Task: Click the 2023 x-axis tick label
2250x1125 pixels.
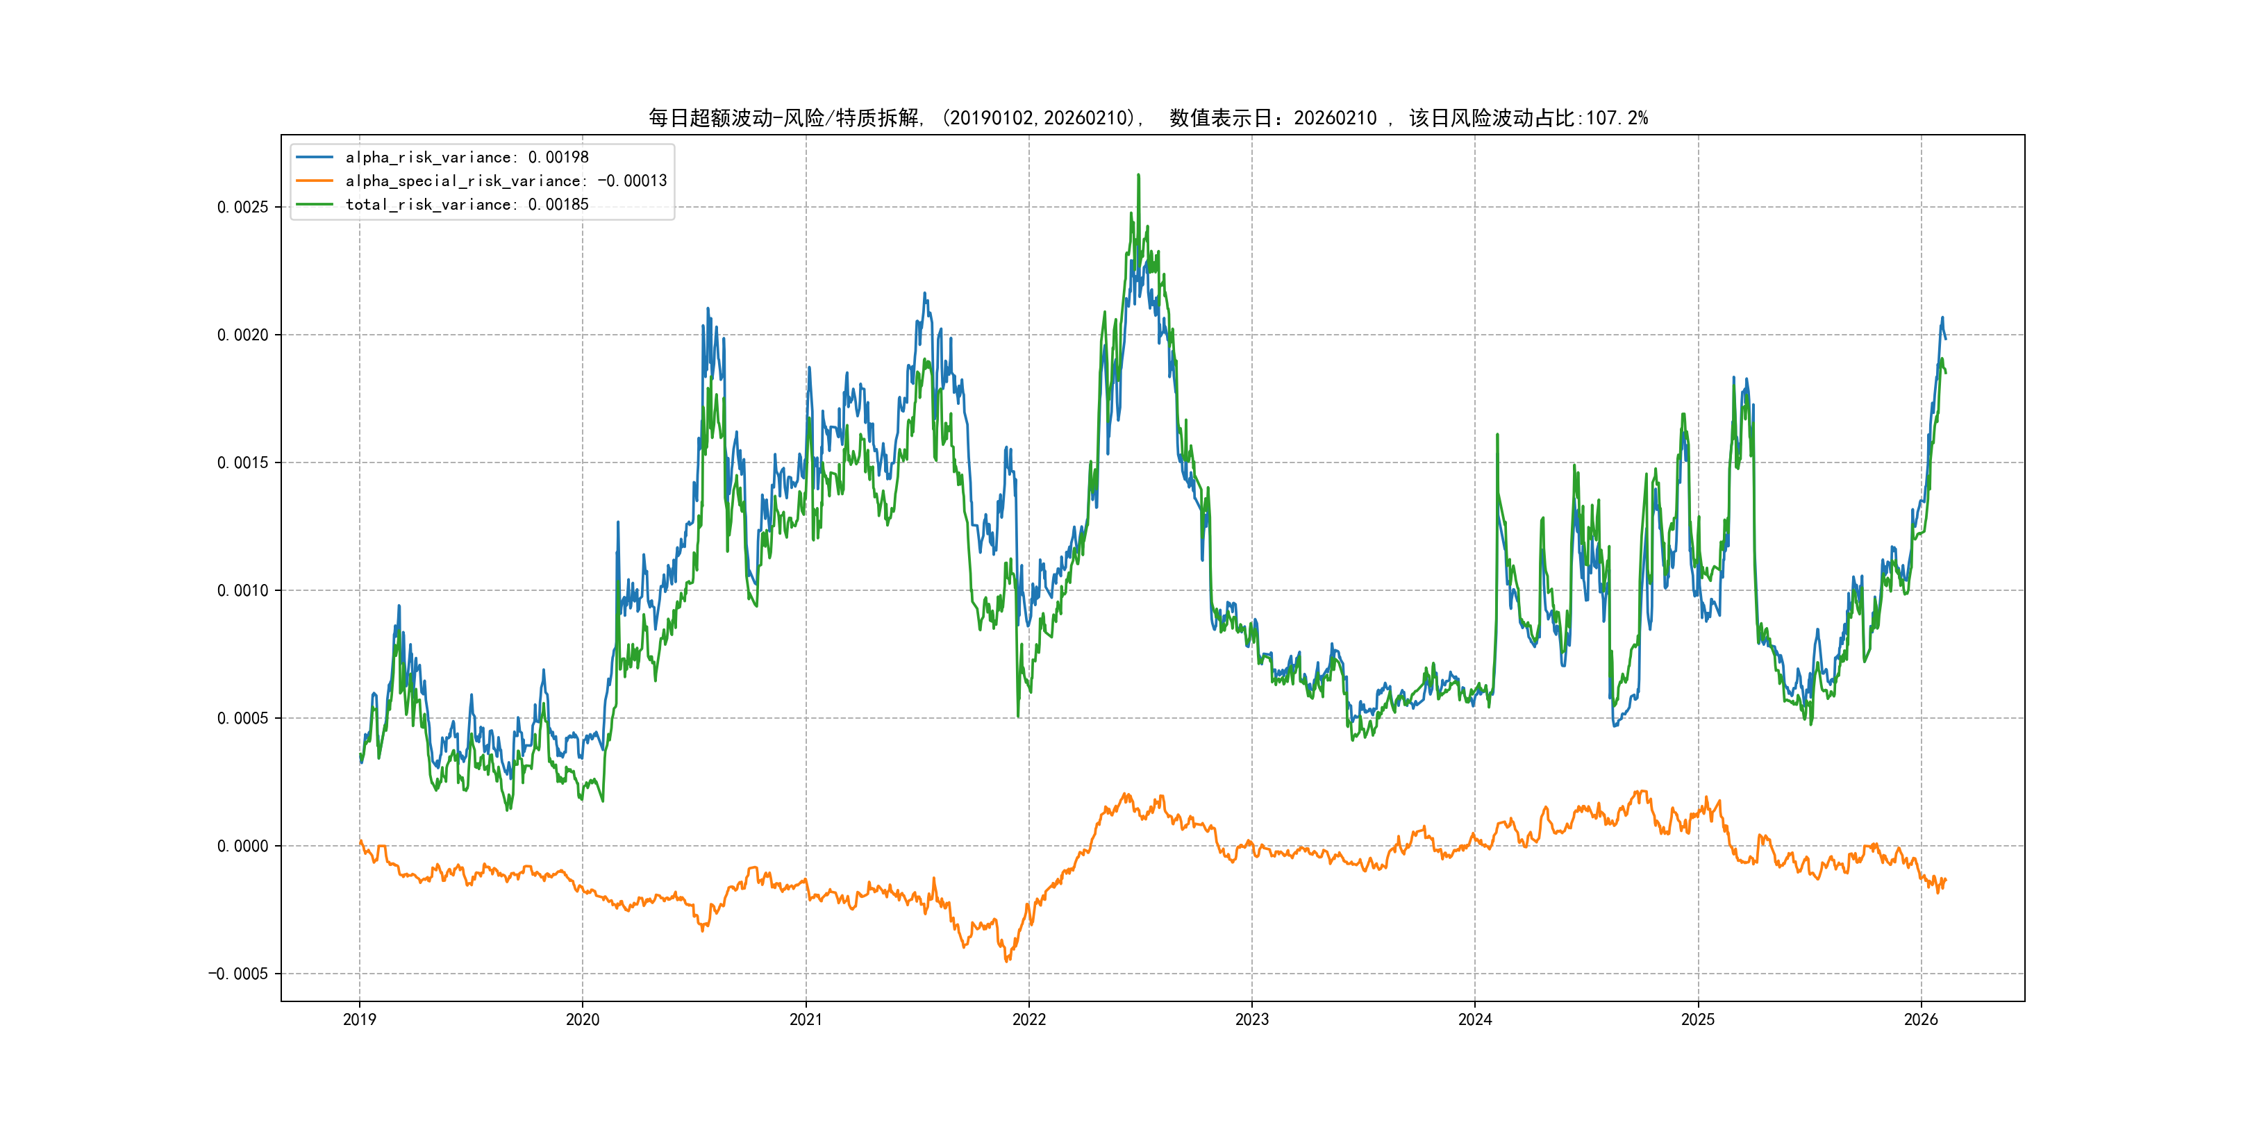Action: tap(1251, 1019)
